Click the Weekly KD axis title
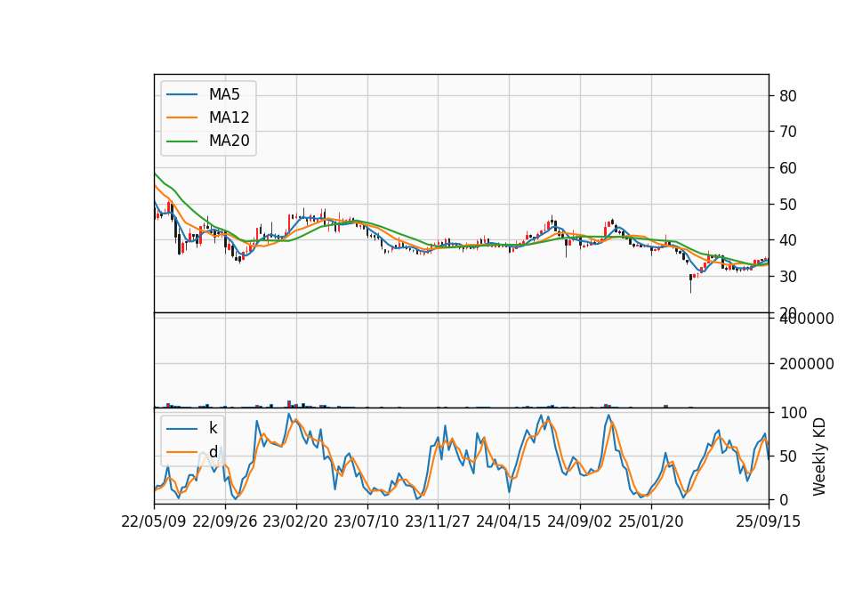854x614 pixels. tap(819, 456)
